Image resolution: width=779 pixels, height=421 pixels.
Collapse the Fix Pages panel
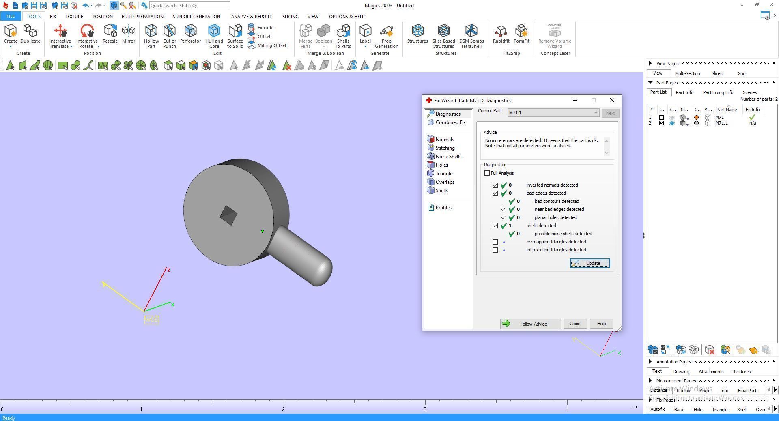[x=650, y=400]
